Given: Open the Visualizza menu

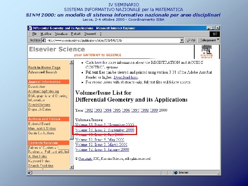Looking at the screenshot, I should [61, 34].
